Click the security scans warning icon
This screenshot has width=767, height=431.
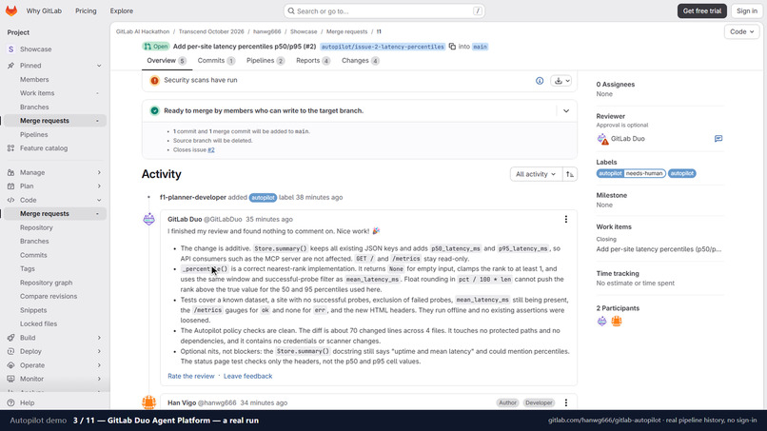coord(154,80)
